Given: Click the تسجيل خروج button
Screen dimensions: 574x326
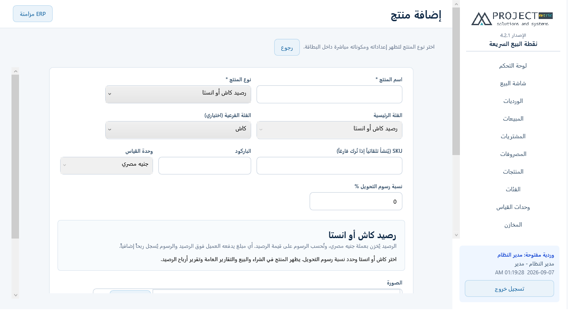Looking at the screenshot, I should click(x=509, y=288).
